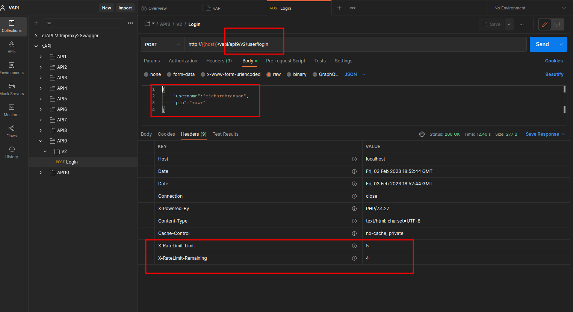Switch to the request Headers (9) tab
573x312 pixels.
pyautogui.click(x=219, y=61)
